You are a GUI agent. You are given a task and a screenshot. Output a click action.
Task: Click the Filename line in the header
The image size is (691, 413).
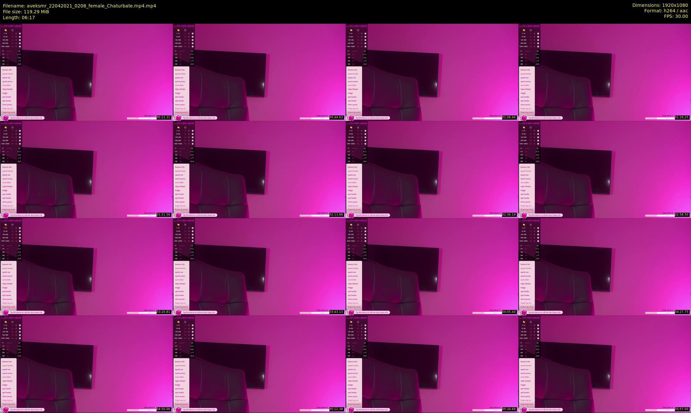click(79, 6)
